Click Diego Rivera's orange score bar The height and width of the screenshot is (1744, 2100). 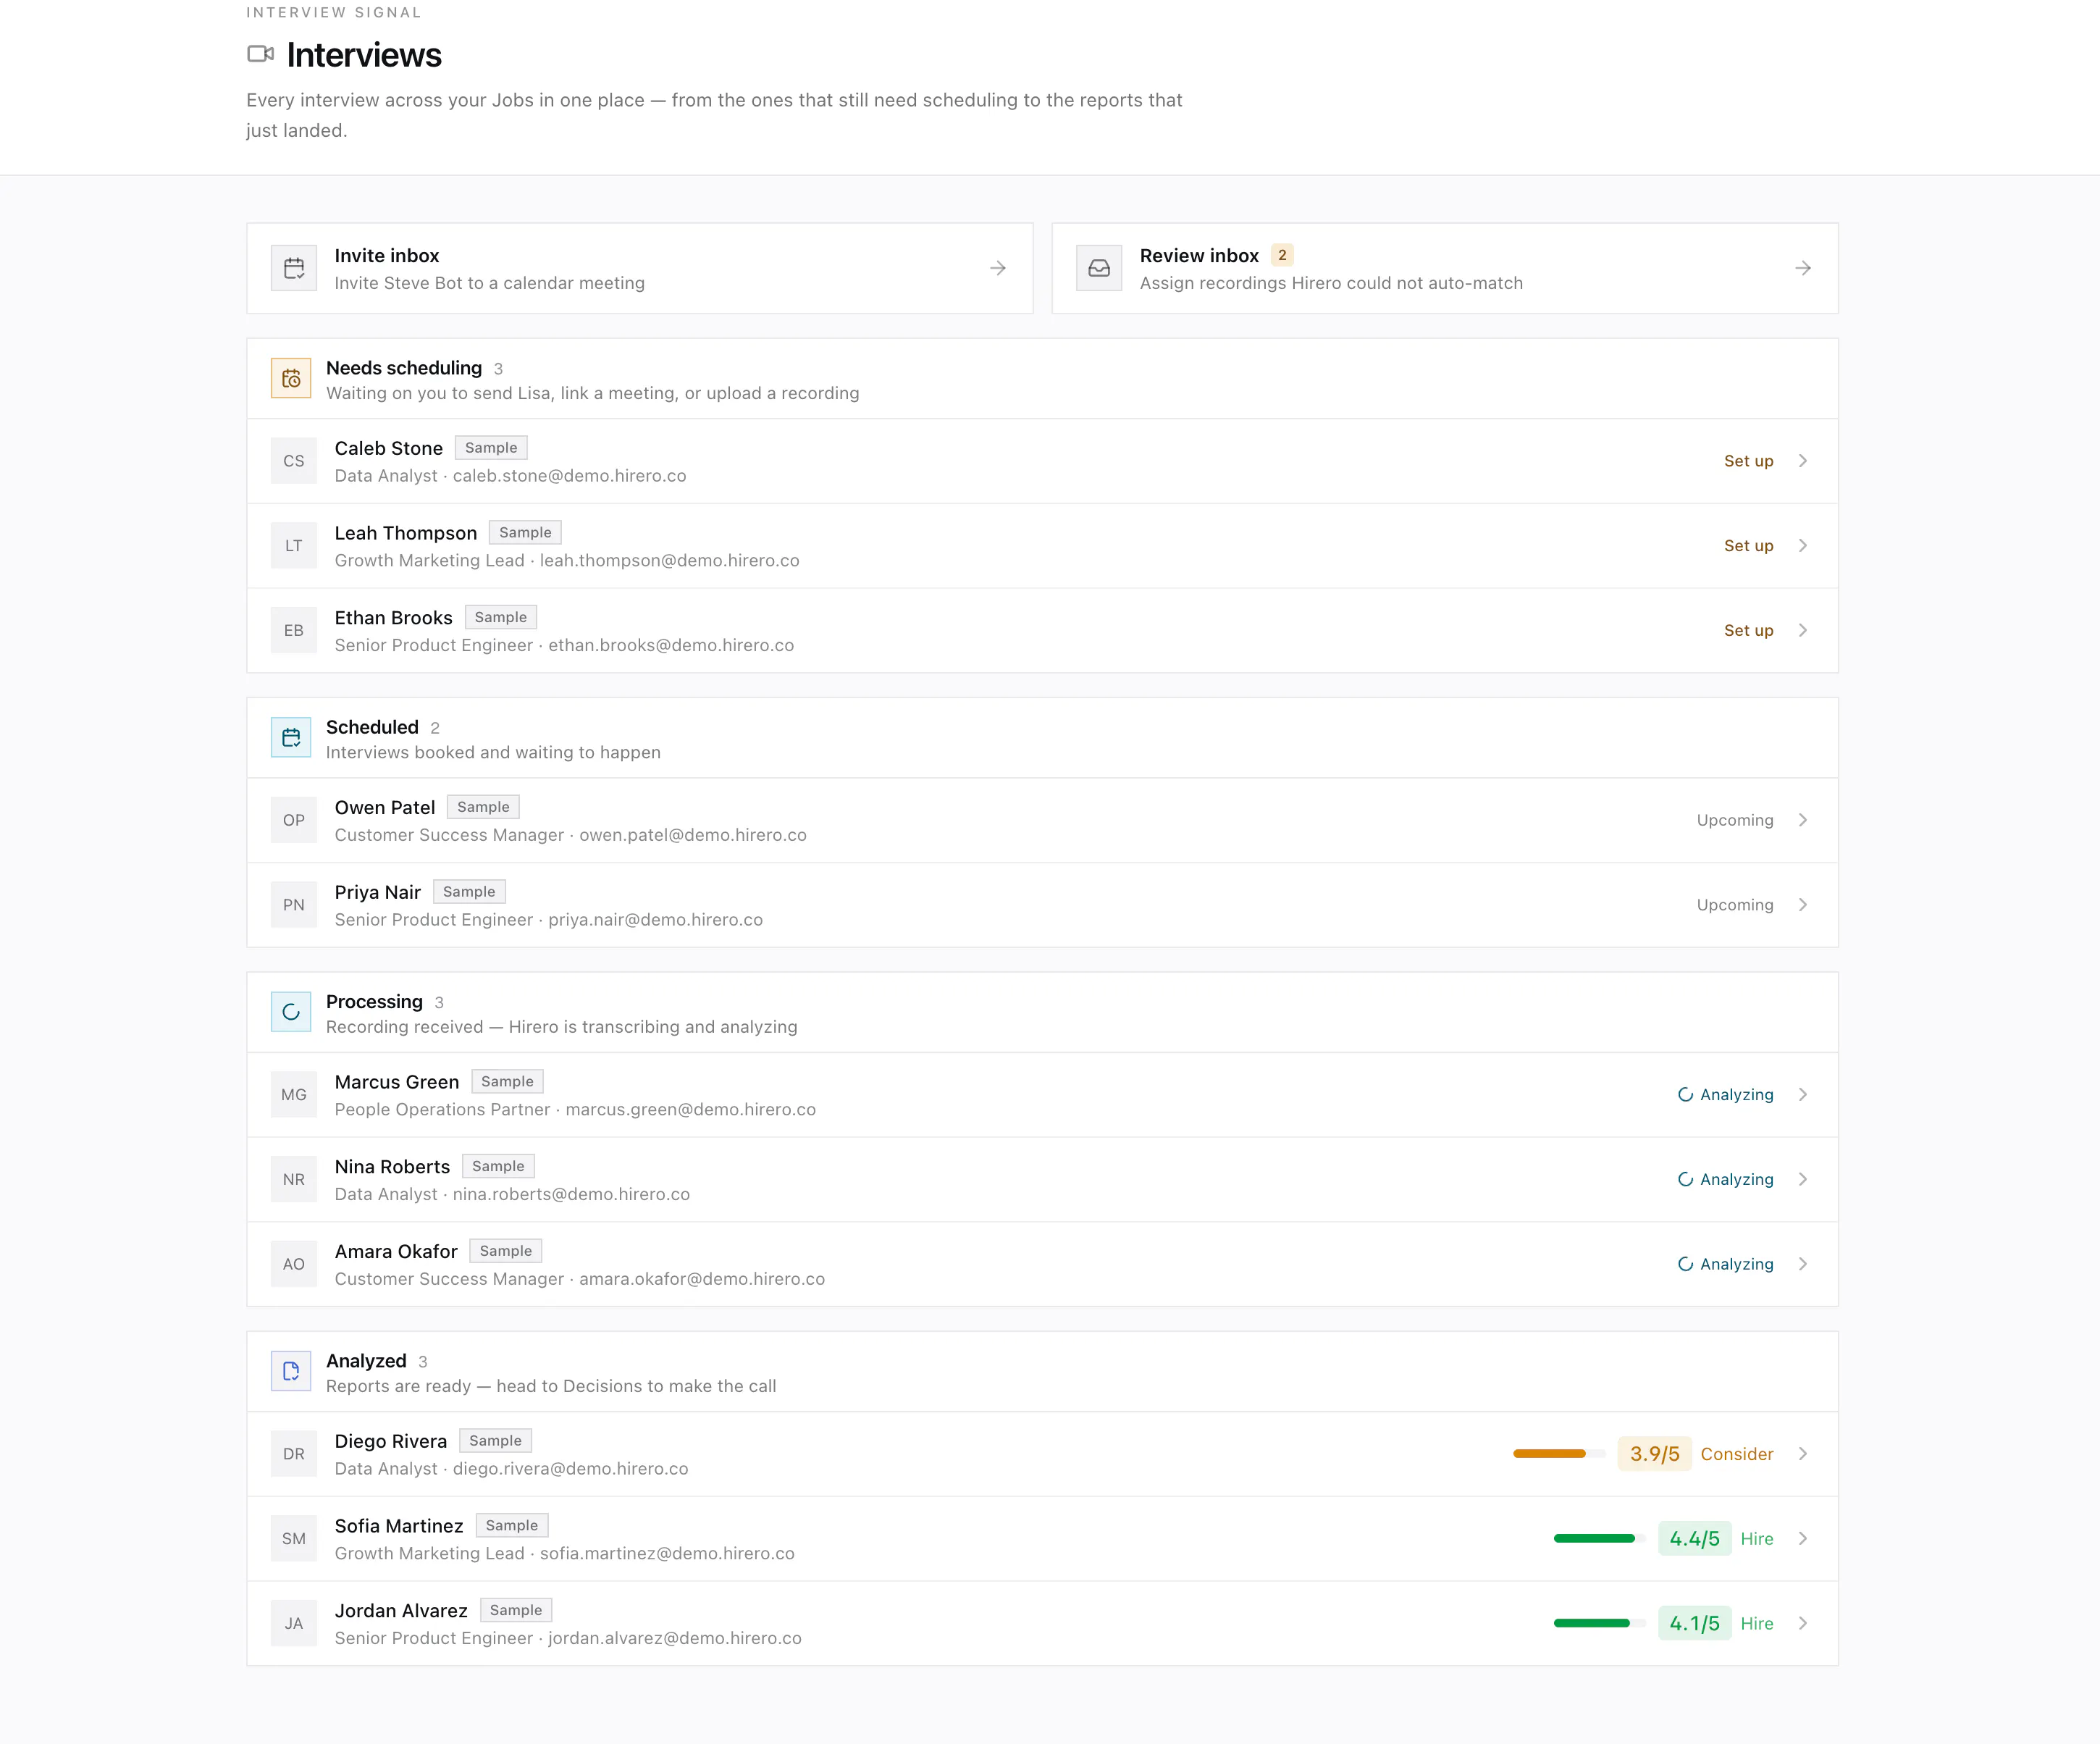pos(1559,1454)
